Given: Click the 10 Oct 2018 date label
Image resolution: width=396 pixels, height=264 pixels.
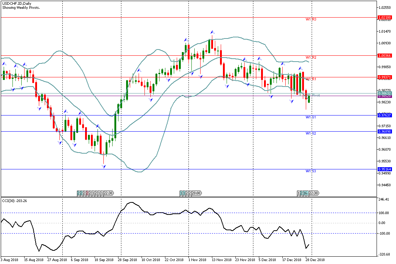Looking at the screenshot, I should pyautogui.click(x=151, y=260).
